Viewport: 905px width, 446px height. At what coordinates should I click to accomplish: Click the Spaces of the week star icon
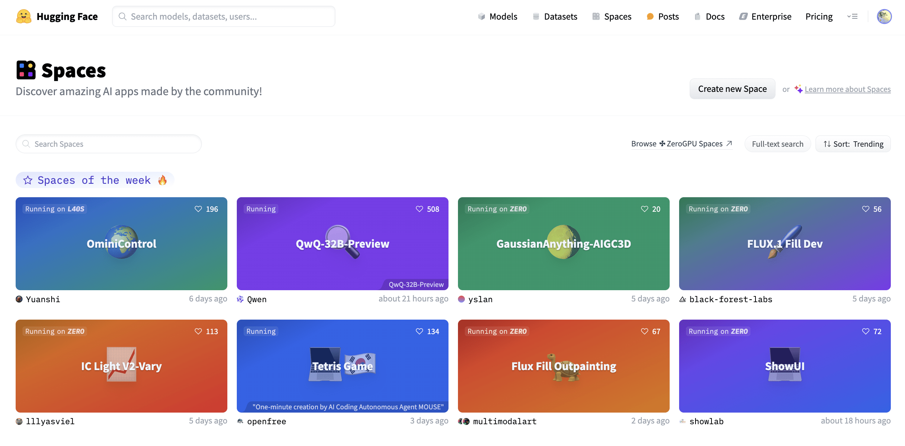pos(28,180)
